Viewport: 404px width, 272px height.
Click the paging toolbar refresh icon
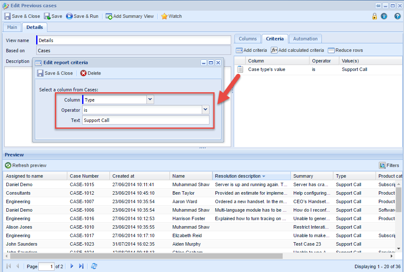[94, 266]
